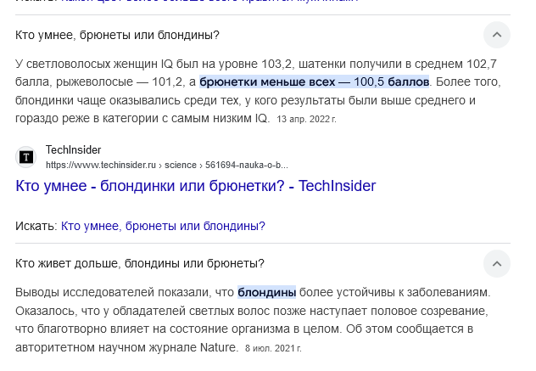Open the techinsider.ru URL breadcrumb
Screen dimensions: 536x371
coord(167,165)
